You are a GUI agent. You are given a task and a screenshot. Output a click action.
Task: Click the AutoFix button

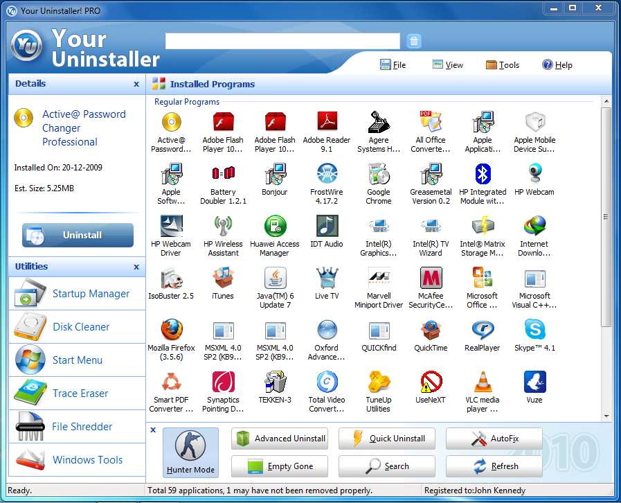click(494, 439)
